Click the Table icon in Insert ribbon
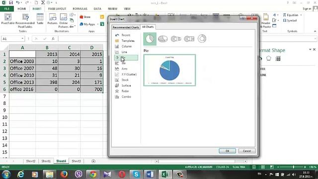The height and width of the screenshot is (179, 318). (40, 19)
